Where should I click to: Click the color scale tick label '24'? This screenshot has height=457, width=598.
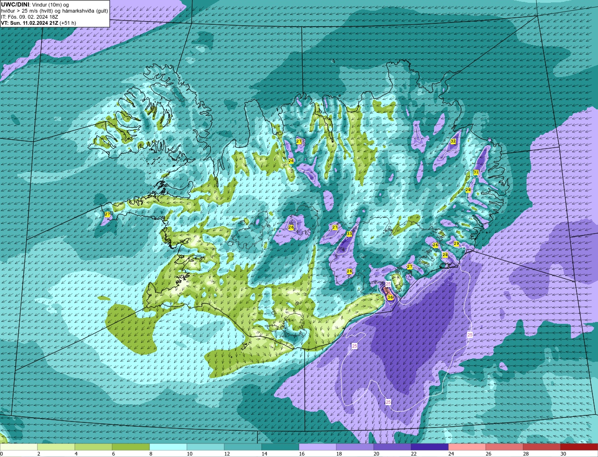(451, 454)
